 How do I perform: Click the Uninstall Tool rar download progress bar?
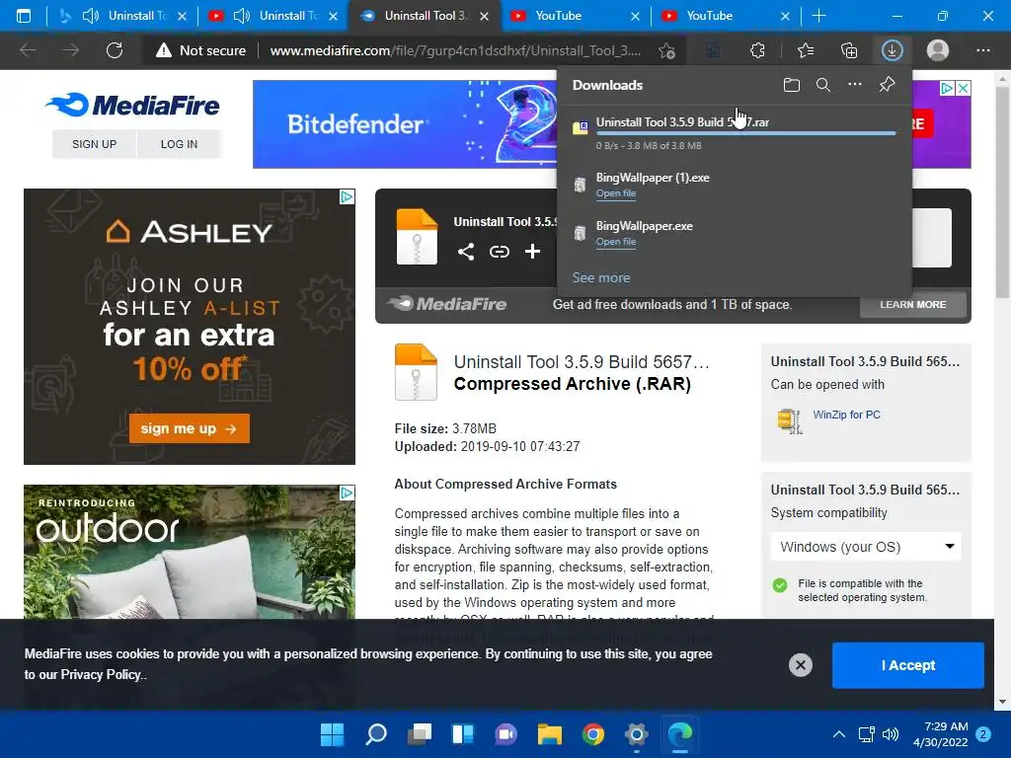coord(746,133)
